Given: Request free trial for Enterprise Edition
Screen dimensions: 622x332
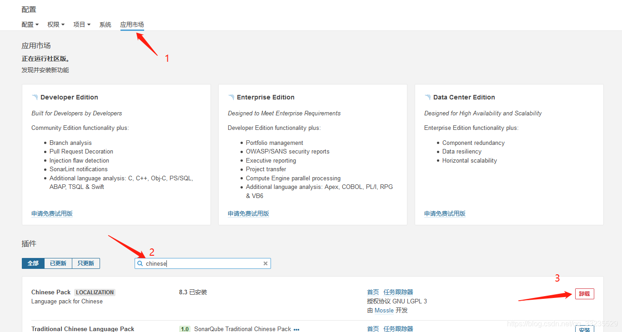Looking at the screenshot, I should tap(248, 213).
